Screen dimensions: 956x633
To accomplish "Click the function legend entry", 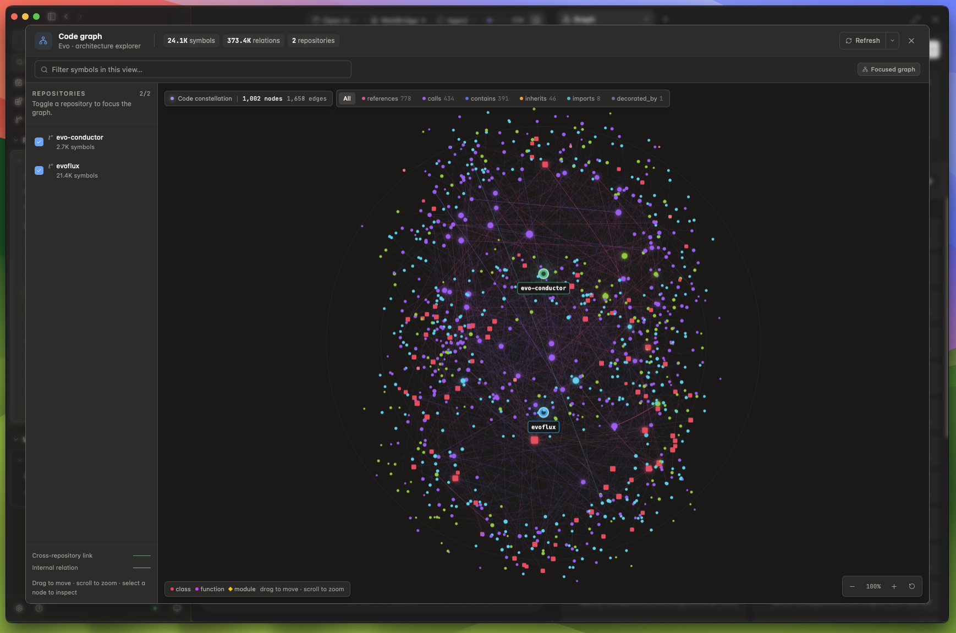I will (210, 589).
